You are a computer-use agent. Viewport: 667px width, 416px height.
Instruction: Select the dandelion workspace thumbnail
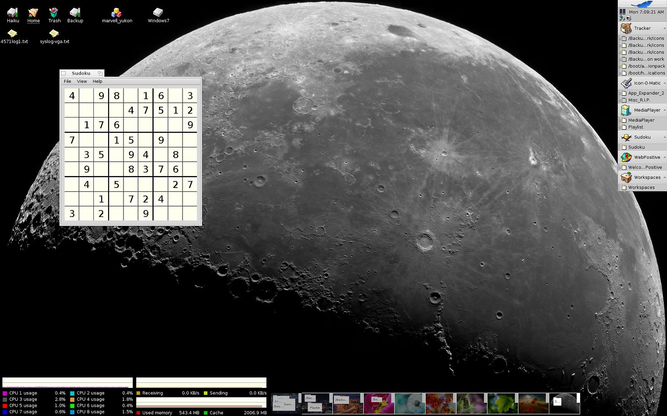pos(410,403)
